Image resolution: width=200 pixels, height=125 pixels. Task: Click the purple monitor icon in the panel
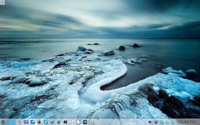click(x=26, y=122)
